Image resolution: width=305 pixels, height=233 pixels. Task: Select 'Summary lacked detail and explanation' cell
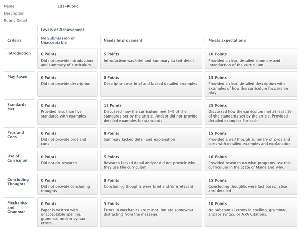(151, 138)
